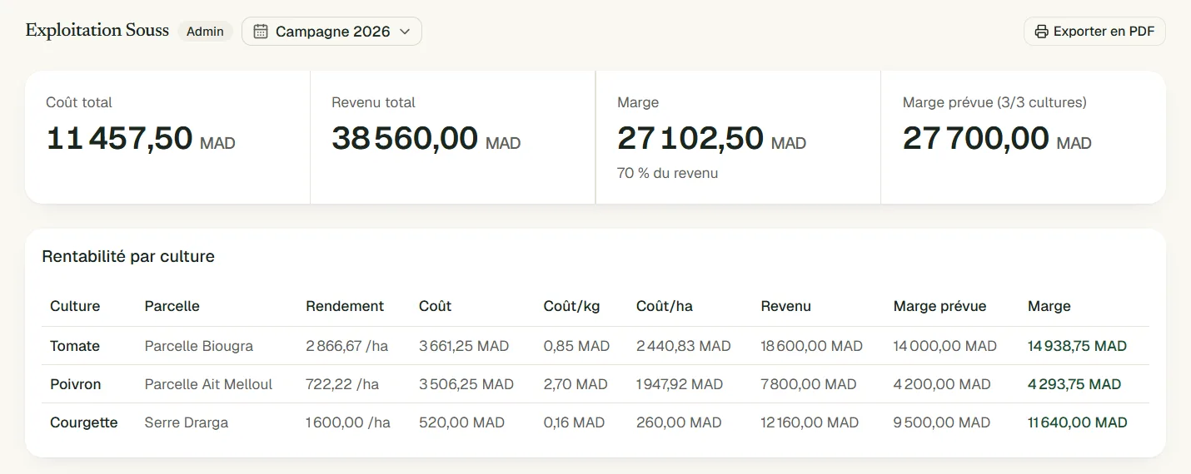This screenshot has height=474, width=1191.
Task: Click the '70 % du revenu' text
Action: pyautogui.click(x=667, y=173)
